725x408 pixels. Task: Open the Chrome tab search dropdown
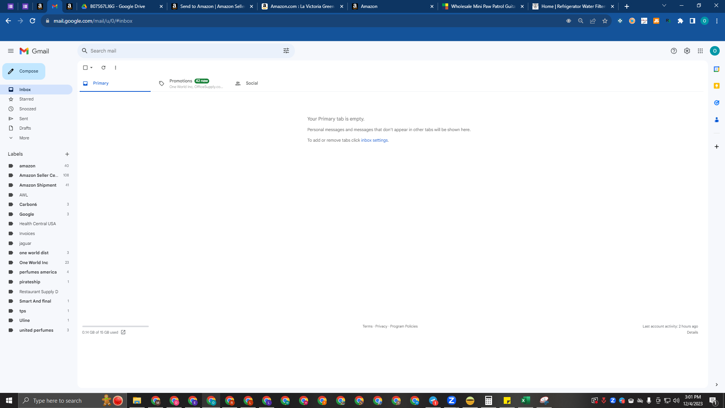coord(664,6)
